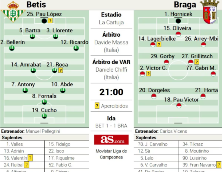Click the yellow warning card beside Pau López
This screenshot has width=224, height=172.
click(50, 21)
